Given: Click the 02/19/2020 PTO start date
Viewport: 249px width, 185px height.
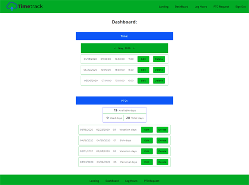Looking at the screenshot, I should pos(87,130).
